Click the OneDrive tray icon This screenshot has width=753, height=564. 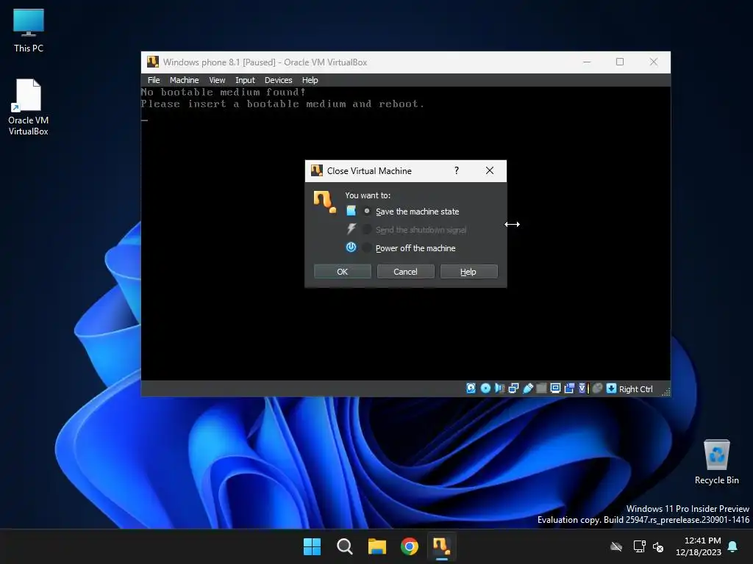[x=616, y=546]
